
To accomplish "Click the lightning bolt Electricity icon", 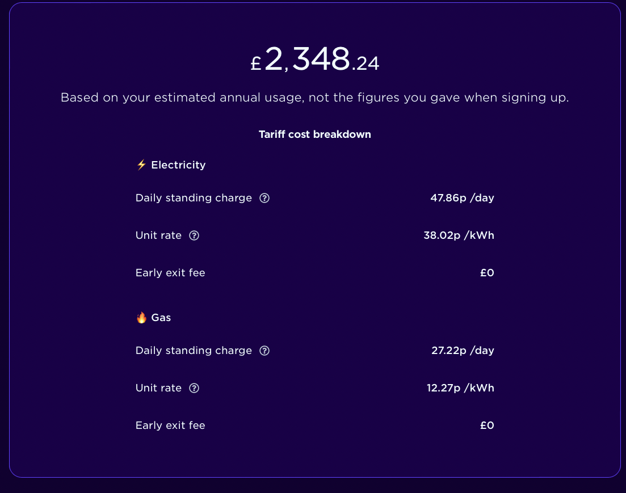I will click(x=141, y=165).
